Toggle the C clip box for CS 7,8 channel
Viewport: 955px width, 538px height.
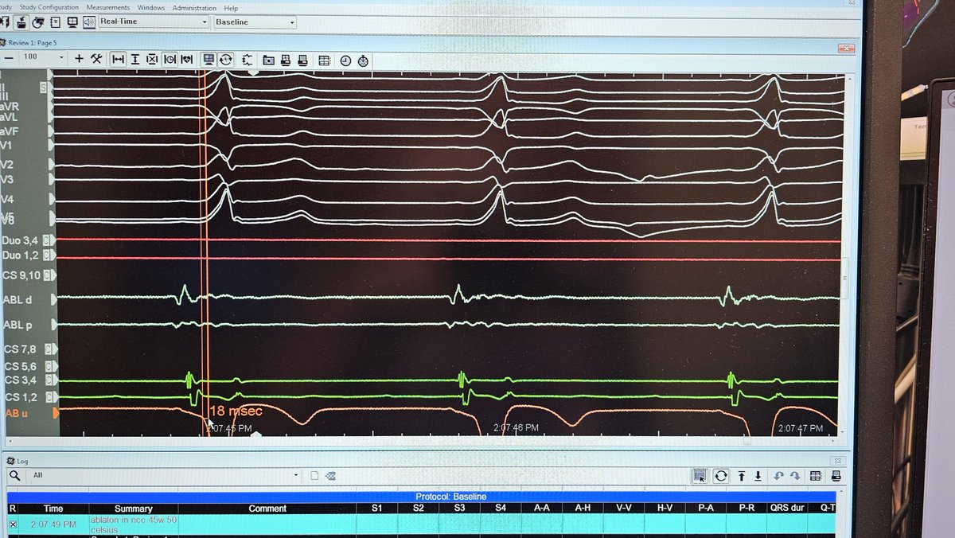click(x=47, y=349)
